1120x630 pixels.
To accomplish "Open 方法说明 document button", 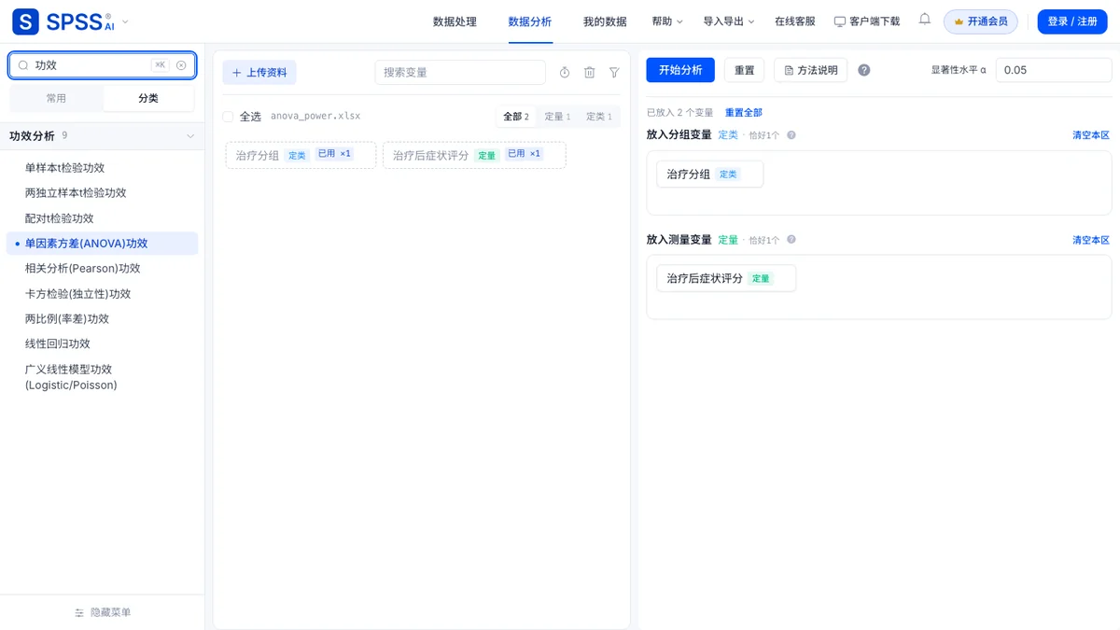I will [811, 70].
